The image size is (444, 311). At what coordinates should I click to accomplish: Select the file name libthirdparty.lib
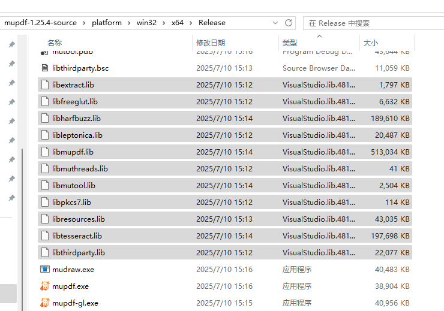[79, 252]
